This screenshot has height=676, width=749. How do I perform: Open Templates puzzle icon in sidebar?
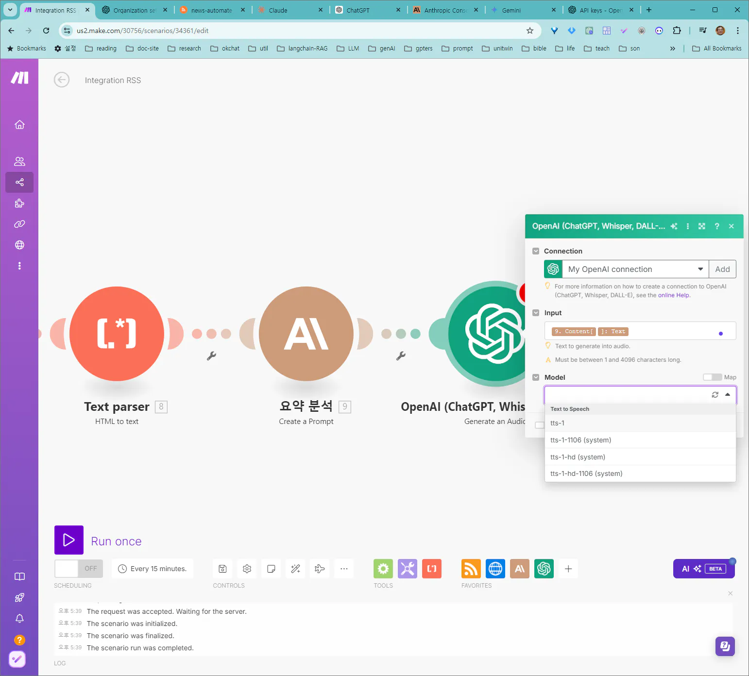pyautogui.click(x=19, y=203)
